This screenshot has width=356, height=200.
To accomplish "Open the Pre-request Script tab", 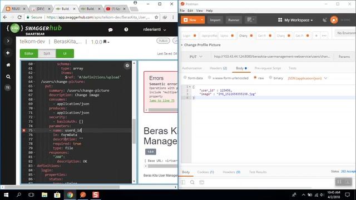I will tap(268, 68).
